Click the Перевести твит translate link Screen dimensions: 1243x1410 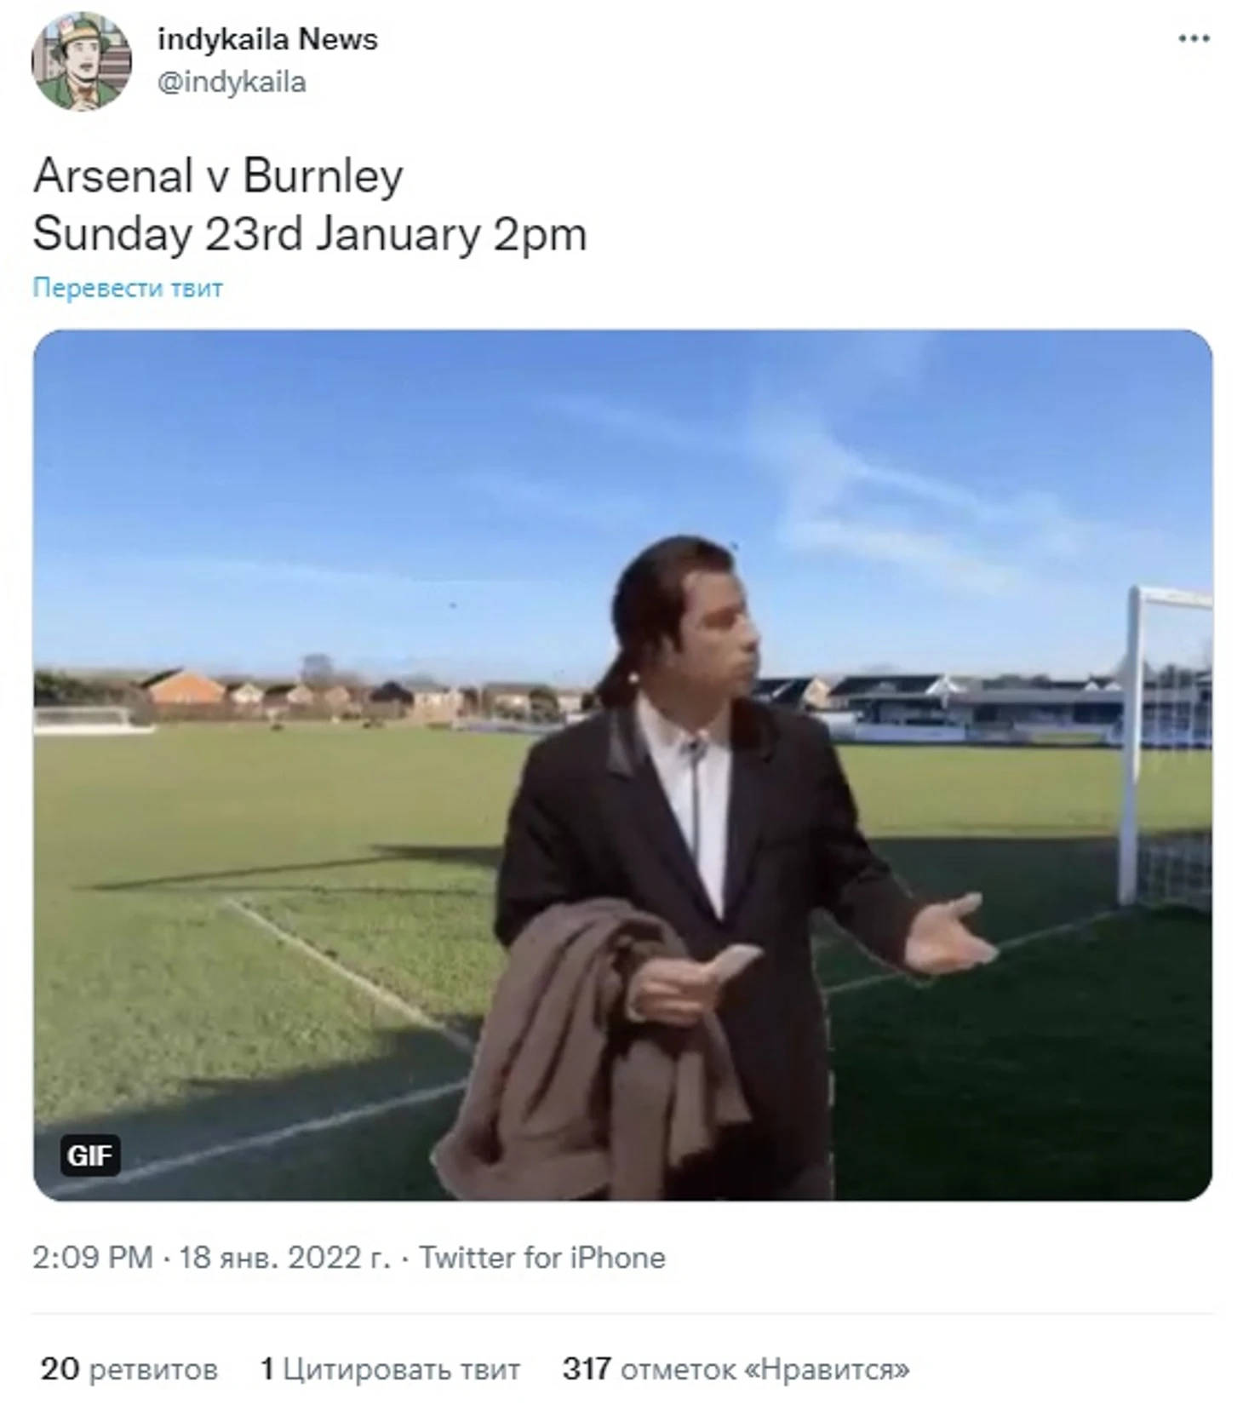point(128,288)
